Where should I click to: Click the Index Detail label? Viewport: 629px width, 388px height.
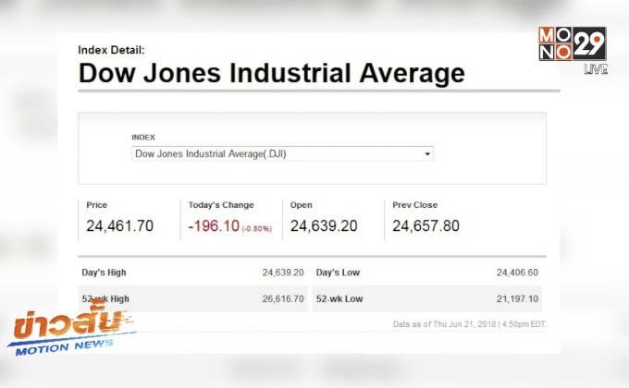[111, 50]
